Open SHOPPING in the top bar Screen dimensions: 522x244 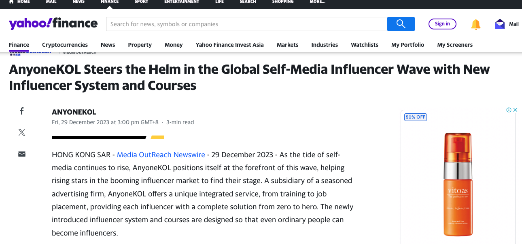pos(282,2)
